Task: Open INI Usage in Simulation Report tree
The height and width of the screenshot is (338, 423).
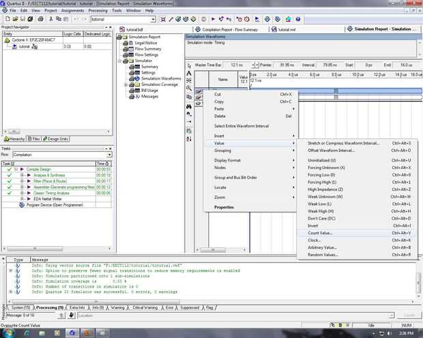Action: (149, 91)
